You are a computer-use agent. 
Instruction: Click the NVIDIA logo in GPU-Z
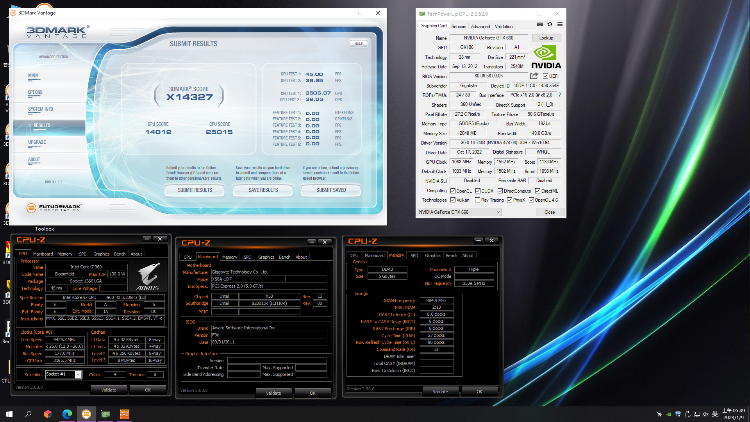click(546, 57)
